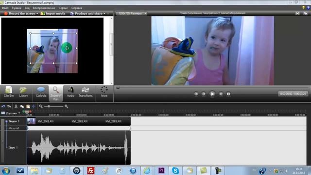This screenshot has height=175, width=311.
Task: Click the detach preview window icon
Action: coord(306,13)
